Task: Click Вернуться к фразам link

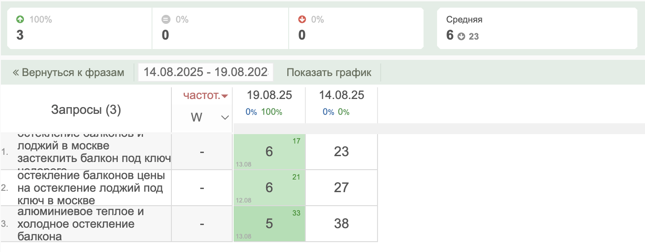Action: (x=69, y=72)
